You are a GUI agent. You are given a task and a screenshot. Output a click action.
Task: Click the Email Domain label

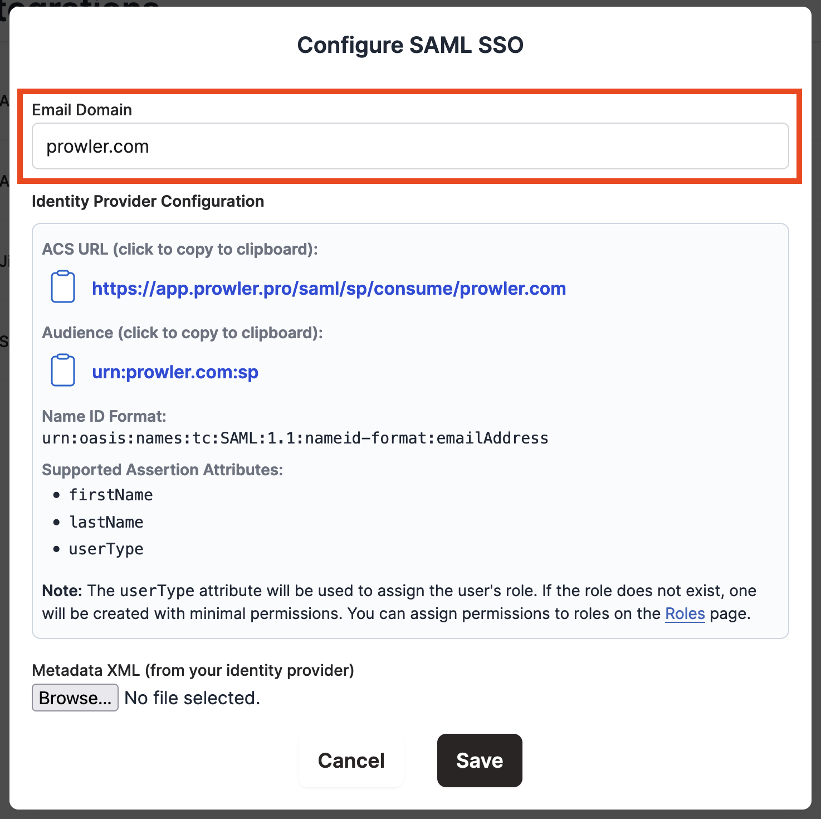pos(82,110)
